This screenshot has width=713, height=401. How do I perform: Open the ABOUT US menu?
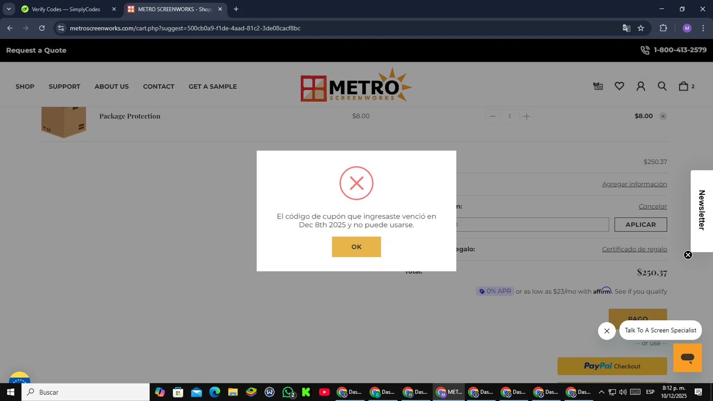(x=111, y=86)
